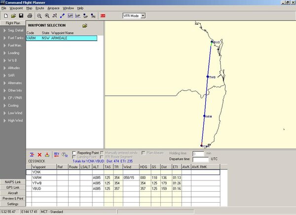Enable the Reporting Point checkbox

[74, 153]
